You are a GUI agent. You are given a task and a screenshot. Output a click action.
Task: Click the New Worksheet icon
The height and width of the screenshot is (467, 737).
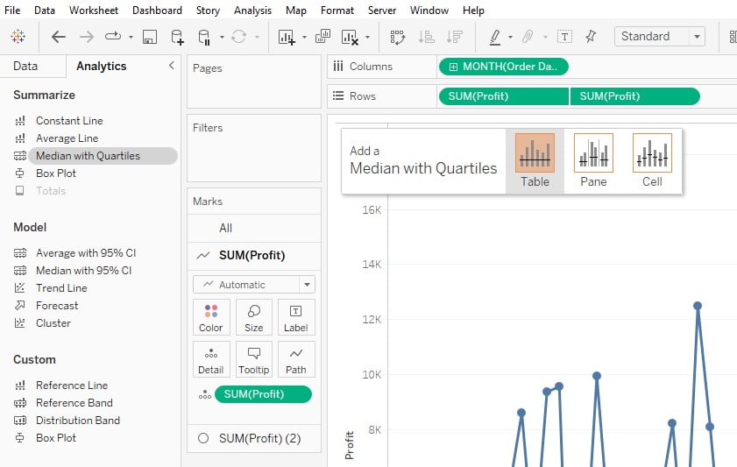[287, 37]
